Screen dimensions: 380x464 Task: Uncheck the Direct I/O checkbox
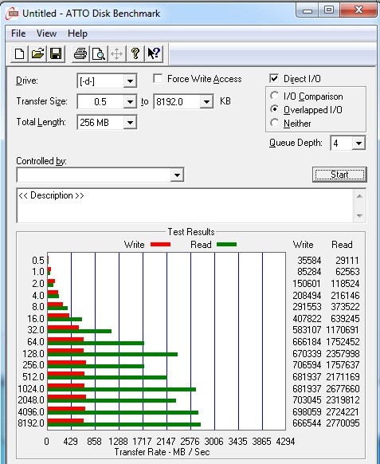[274, 78]
